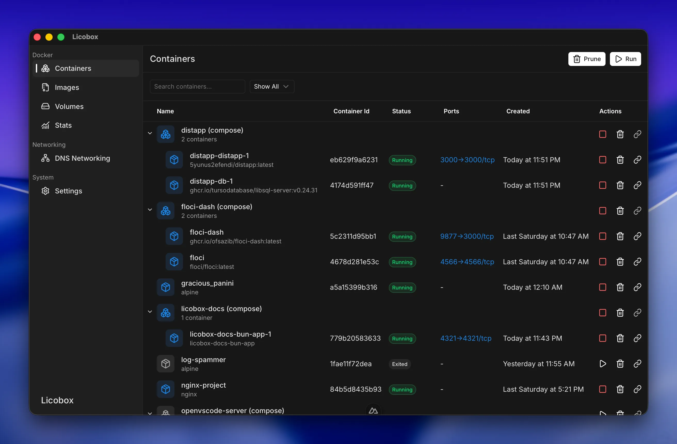Open DNS Networking page
Image resolution: width=677 pixels, height=444 pixels.
coord(86,158)
